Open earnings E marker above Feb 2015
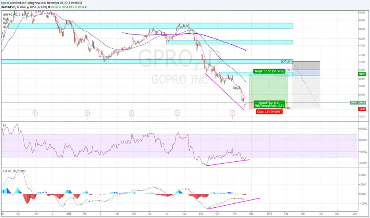370x218 pixels. point(87,113)
